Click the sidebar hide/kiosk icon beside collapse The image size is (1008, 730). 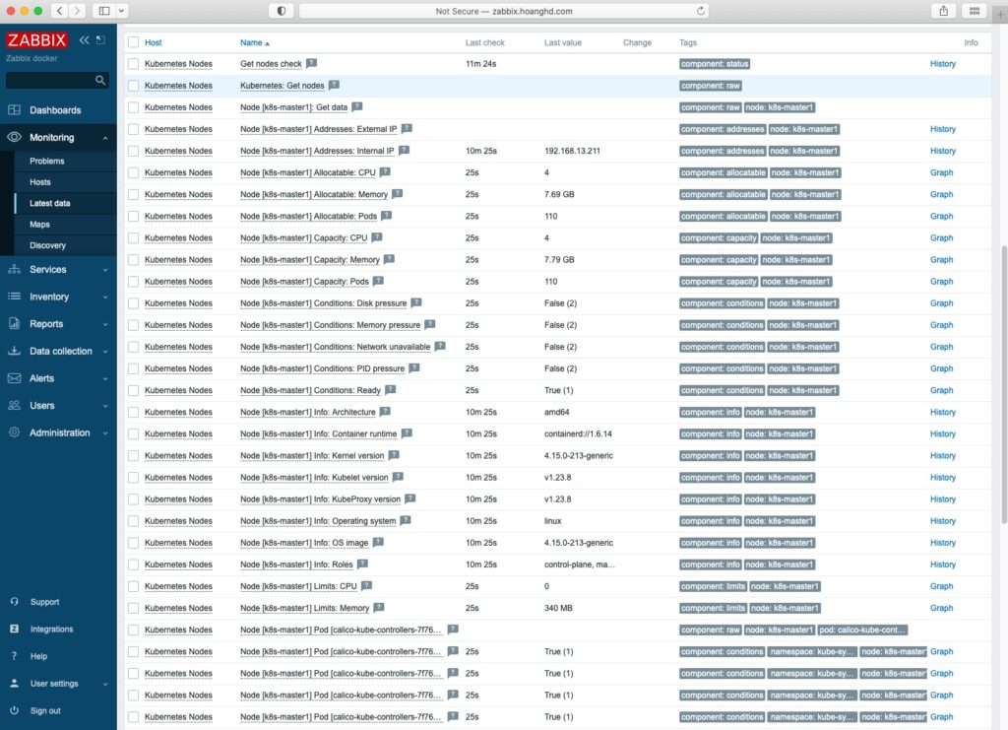click(101, 39)
